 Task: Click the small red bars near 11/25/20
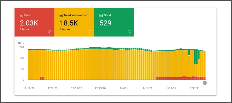[42, 78]
